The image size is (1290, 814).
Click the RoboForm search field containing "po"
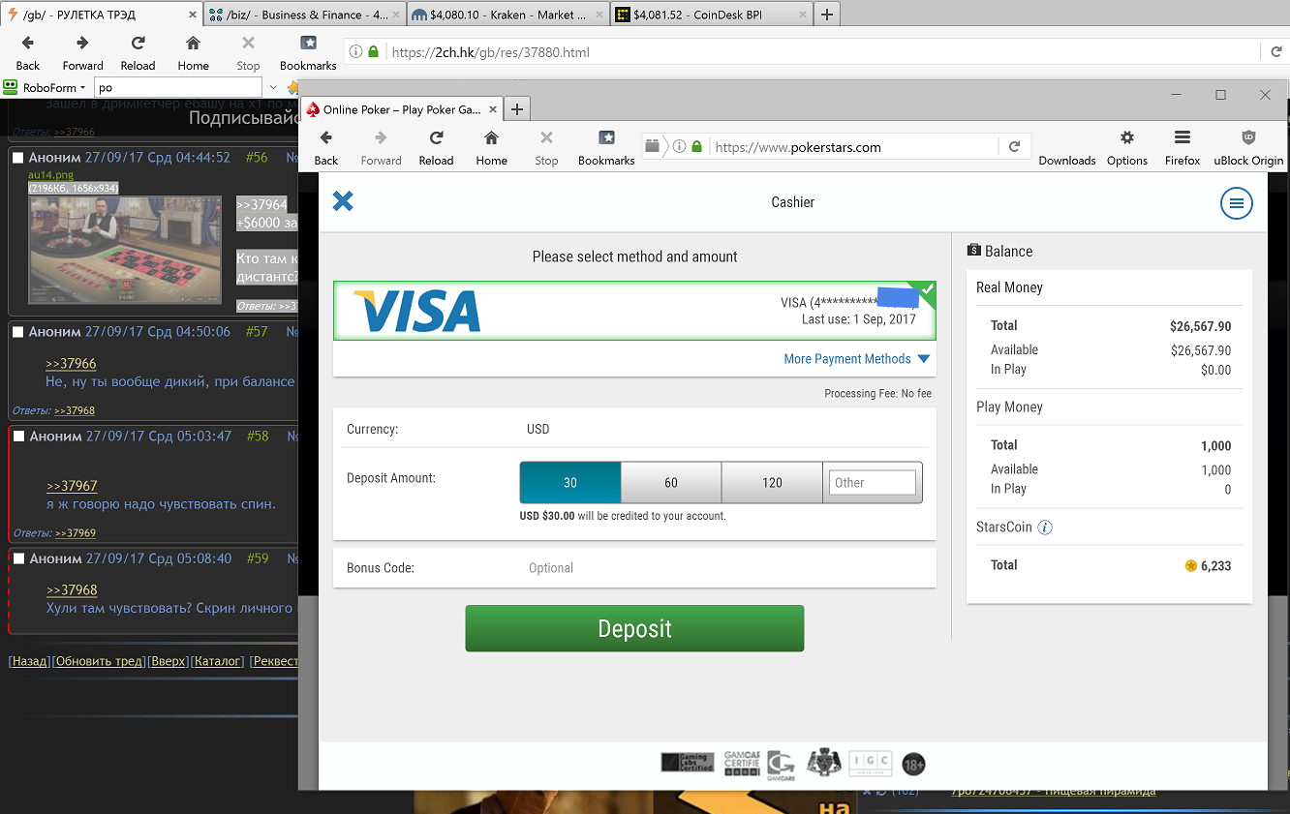click(x=177, y=87)
